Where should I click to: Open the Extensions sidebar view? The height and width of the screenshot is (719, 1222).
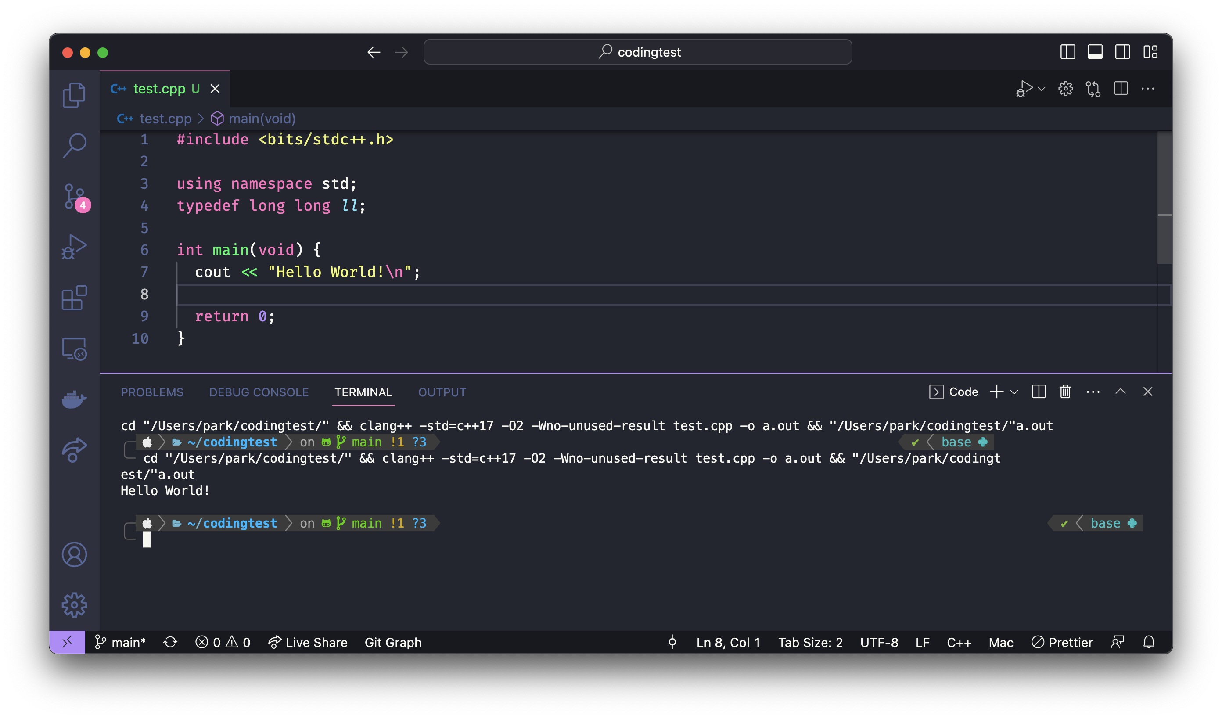coord(74,298)
